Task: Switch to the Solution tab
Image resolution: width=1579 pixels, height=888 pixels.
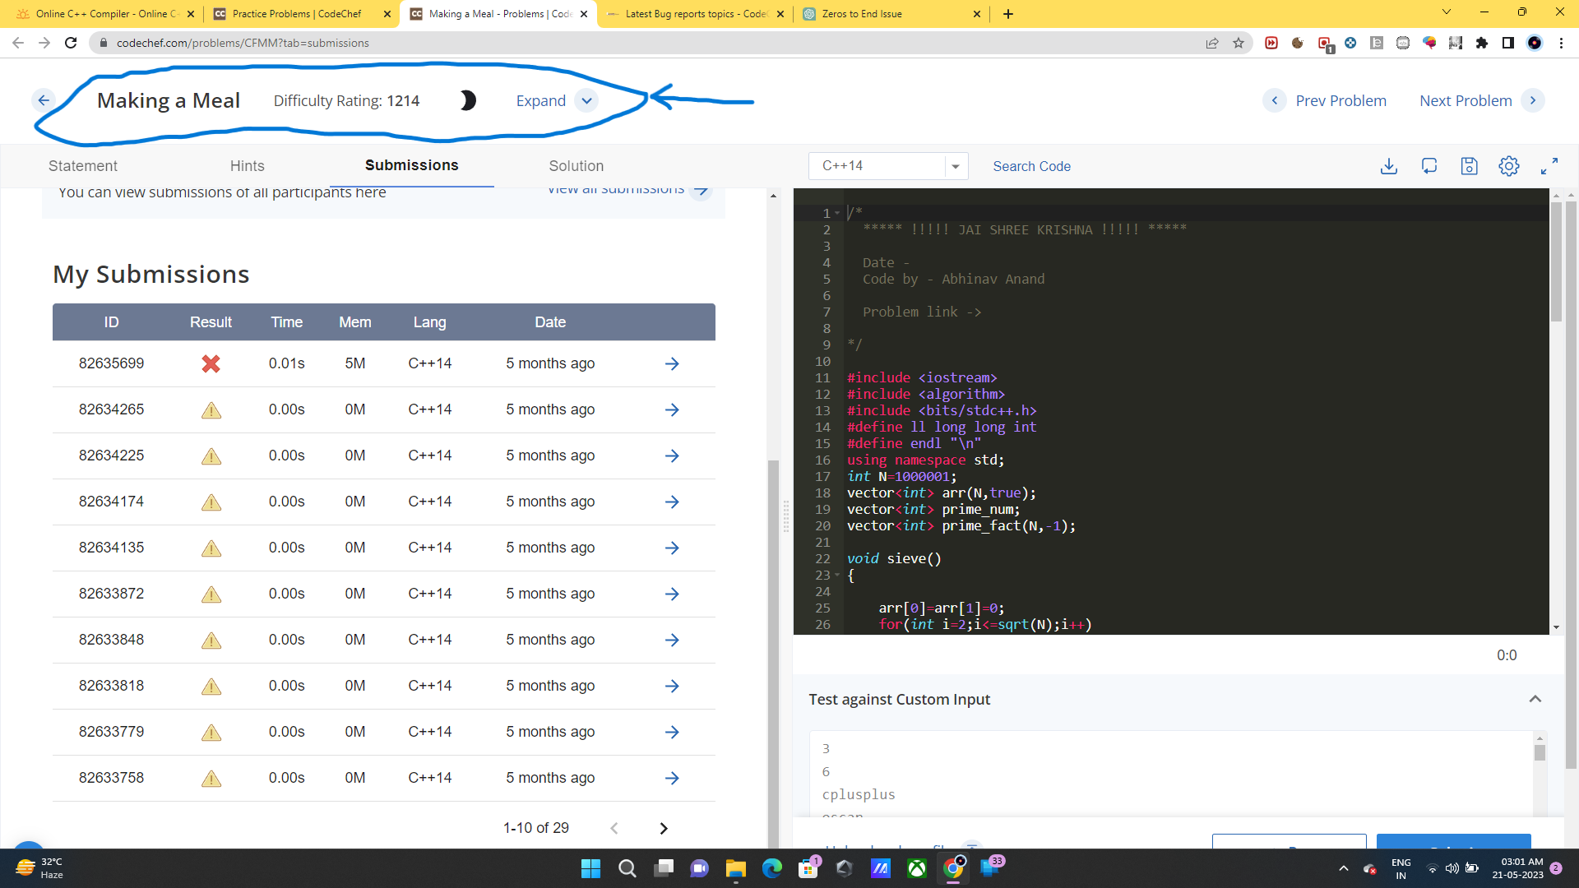Action: coord(576,165)
